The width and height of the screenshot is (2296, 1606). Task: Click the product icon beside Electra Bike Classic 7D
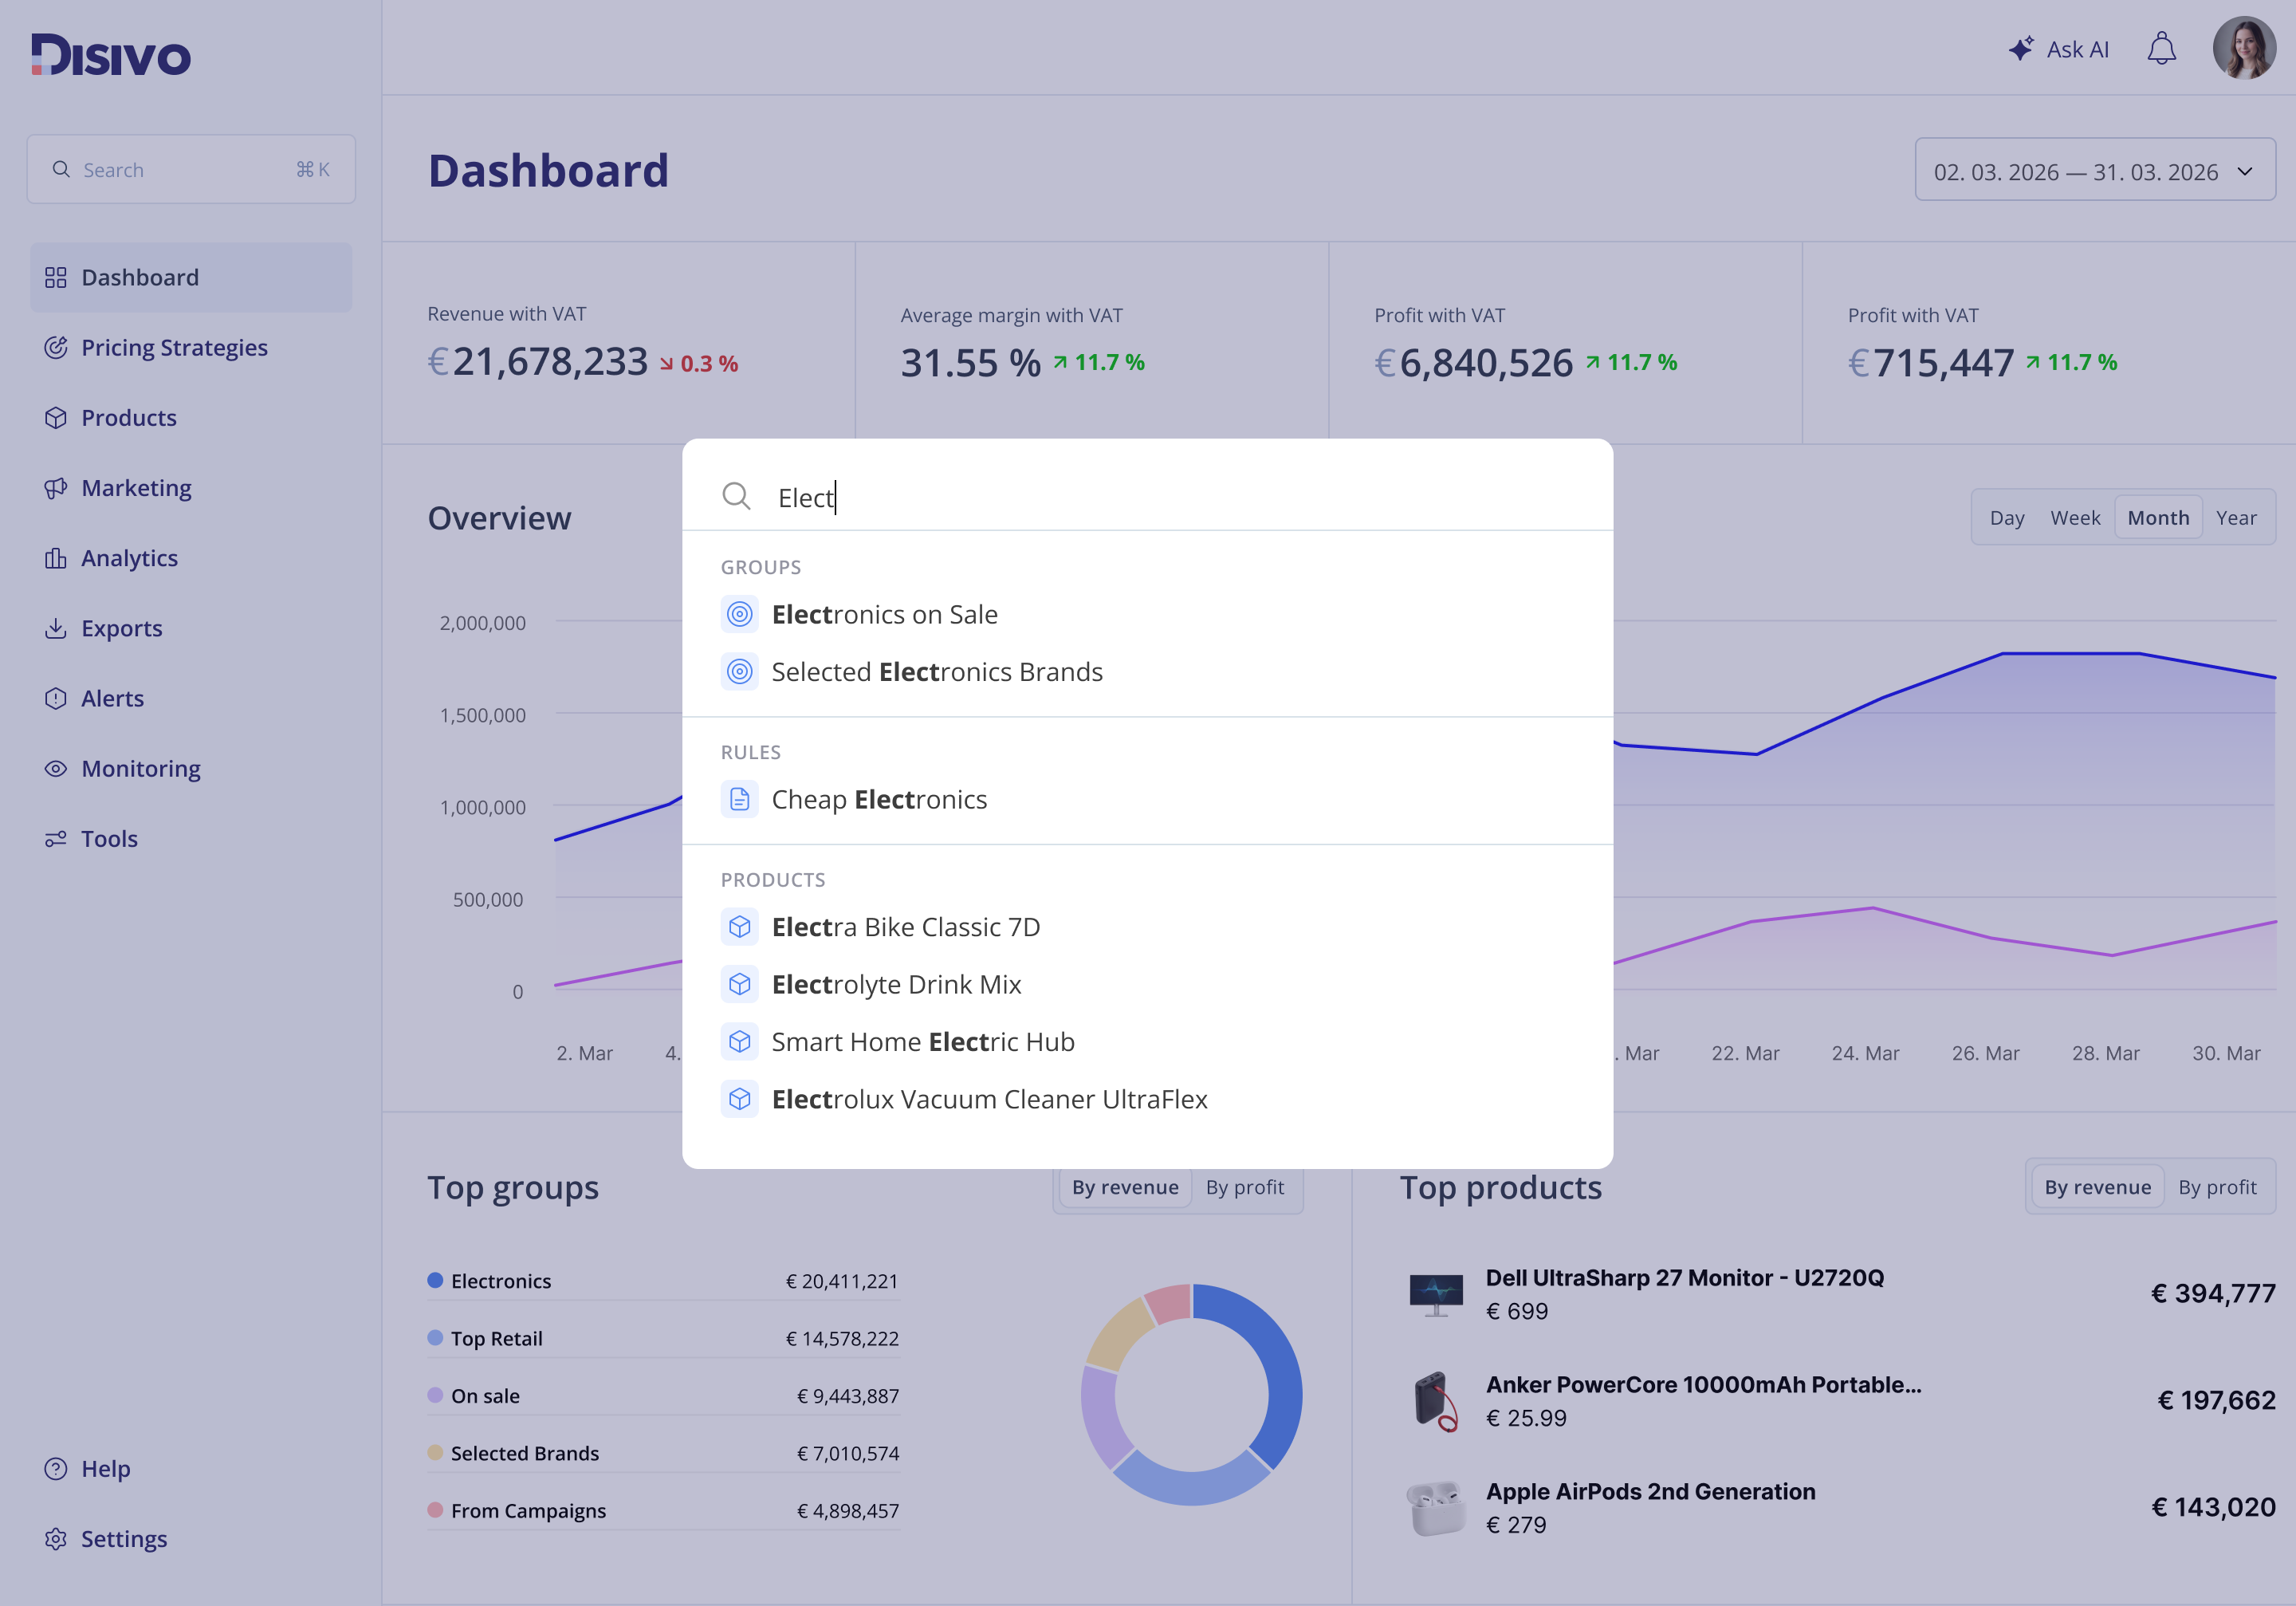(x=739, y=927)
